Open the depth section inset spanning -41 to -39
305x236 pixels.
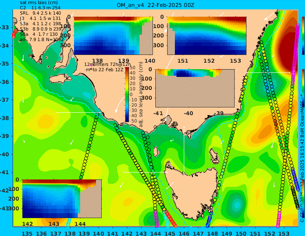point(195,88)
